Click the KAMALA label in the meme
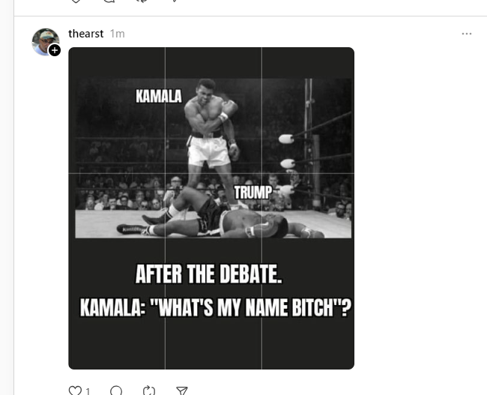The image size is (487, 395). (x=158, y=97)
